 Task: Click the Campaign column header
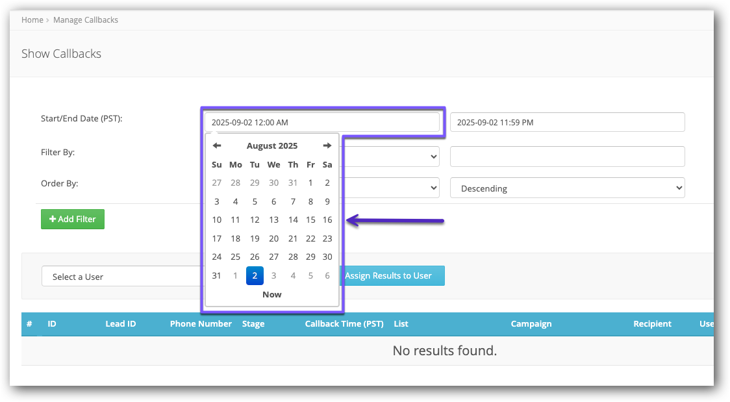click(x=531, y=324)
